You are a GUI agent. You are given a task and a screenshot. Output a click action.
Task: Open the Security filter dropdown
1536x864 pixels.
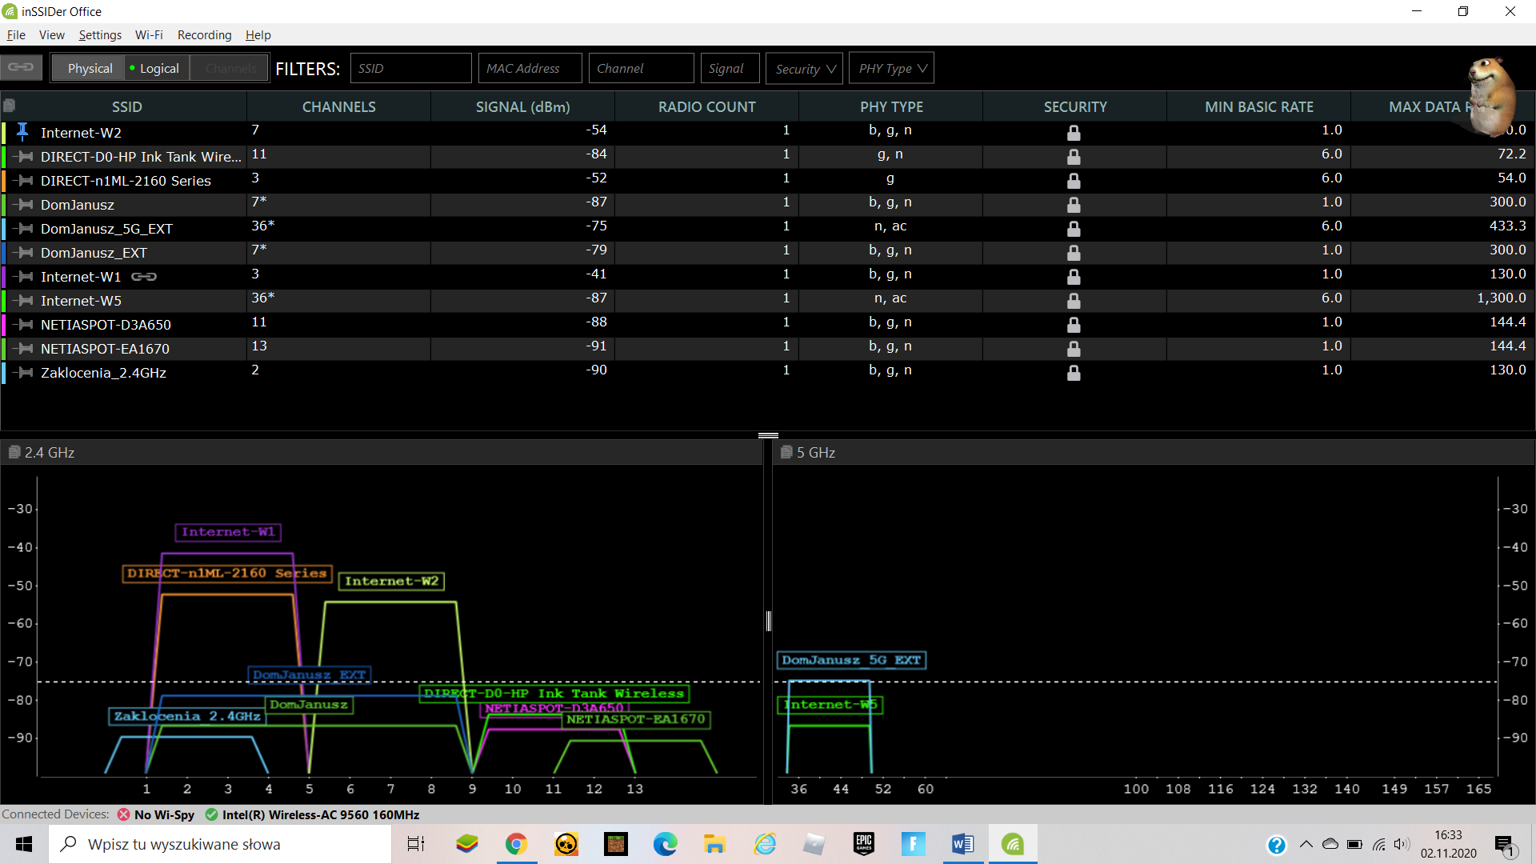click(805, 69)
